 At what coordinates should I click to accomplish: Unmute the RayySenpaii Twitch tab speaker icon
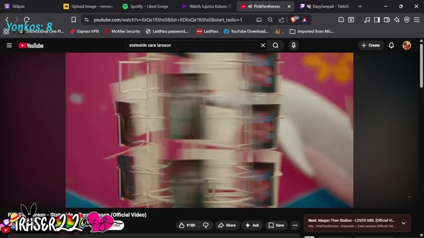click(x=309, y=6)
